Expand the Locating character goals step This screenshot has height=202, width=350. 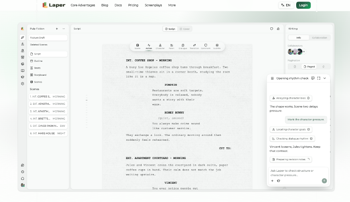(x=291, y=129)
